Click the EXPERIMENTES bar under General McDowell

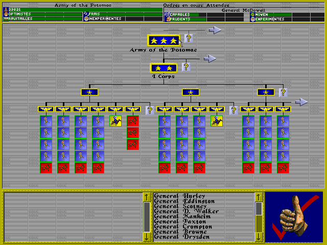click(287, 19)
